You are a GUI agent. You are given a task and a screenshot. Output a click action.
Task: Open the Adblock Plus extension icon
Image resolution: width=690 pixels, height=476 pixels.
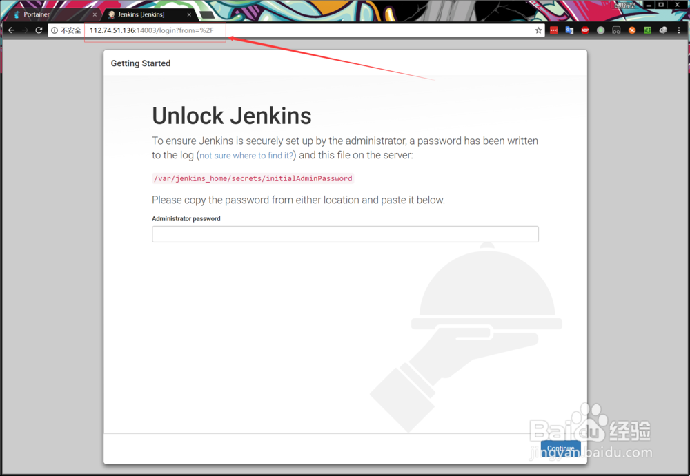click(584, 30)
